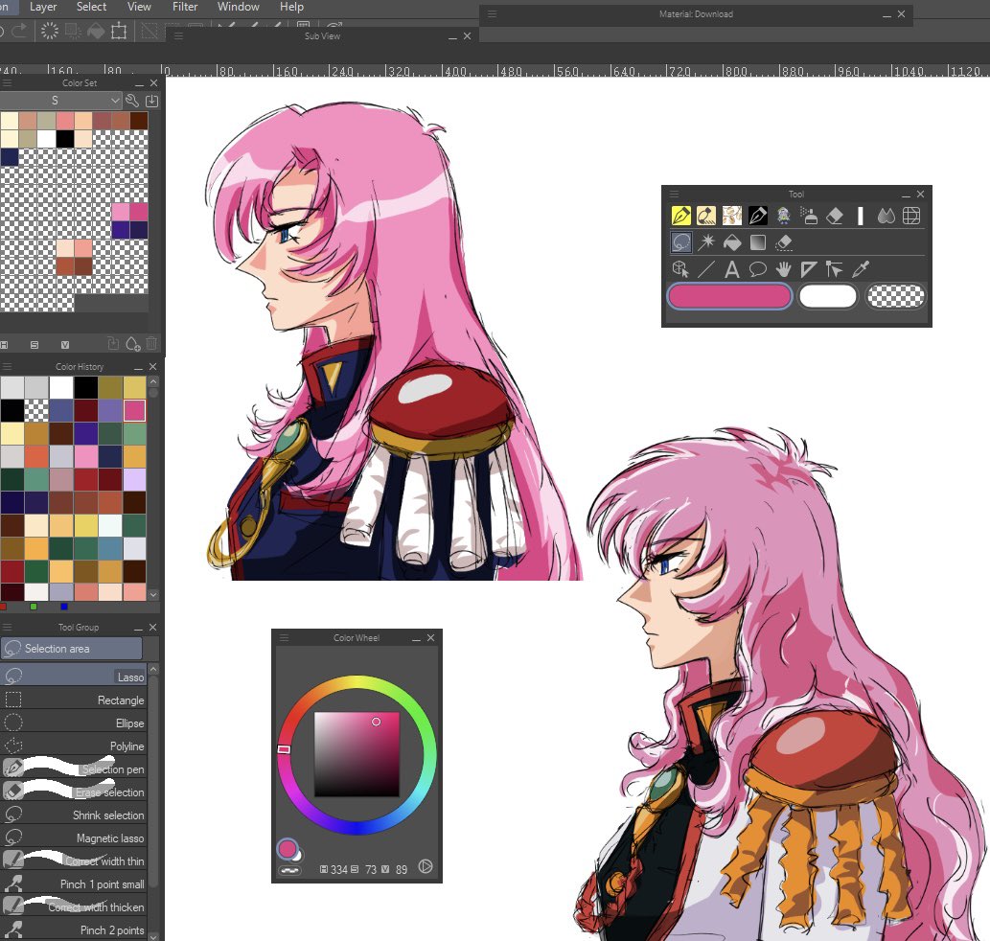Viewport: 990px width, 941px height.
Task: Choose transparent color in Tool palette
Action: pyautogui.click(x=896, y=296)
